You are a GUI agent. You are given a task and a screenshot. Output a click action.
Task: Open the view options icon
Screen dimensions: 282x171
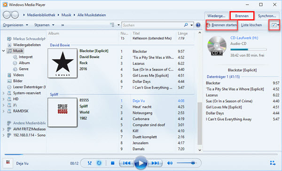point(112,25)
